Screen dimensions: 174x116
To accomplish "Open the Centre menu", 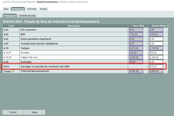I will (x=6, y=2).
